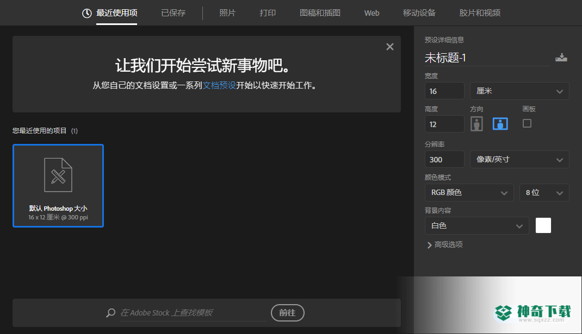This screenshot has width=582, height=334.
Task: Expand 高级选项 advanced options
Action: point(445,244)
